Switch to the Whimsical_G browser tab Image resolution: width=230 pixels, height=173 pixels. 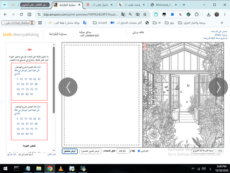[164, 5]
